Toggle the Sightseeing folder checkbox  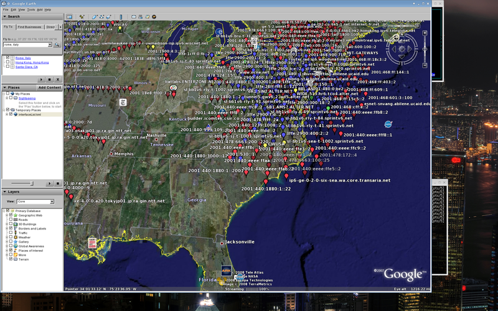click(11, 98)
